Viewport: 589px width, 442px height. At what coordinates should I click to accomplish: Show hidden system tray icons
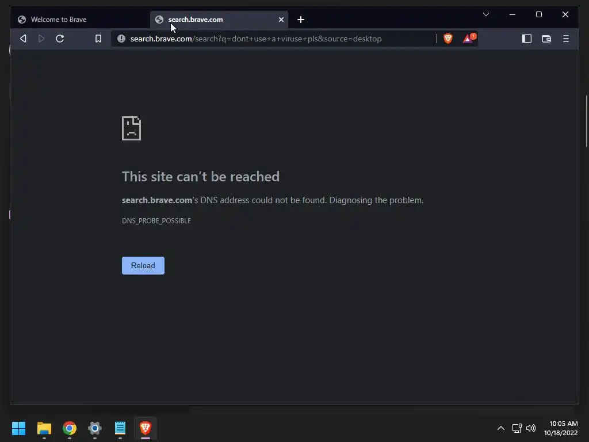[501, 428]
